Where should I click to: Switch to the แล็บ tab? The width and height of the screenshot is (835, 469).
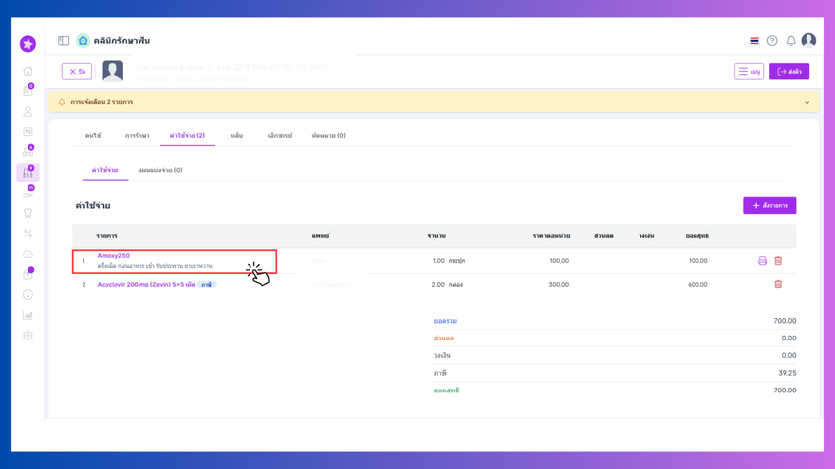[237, 136]
